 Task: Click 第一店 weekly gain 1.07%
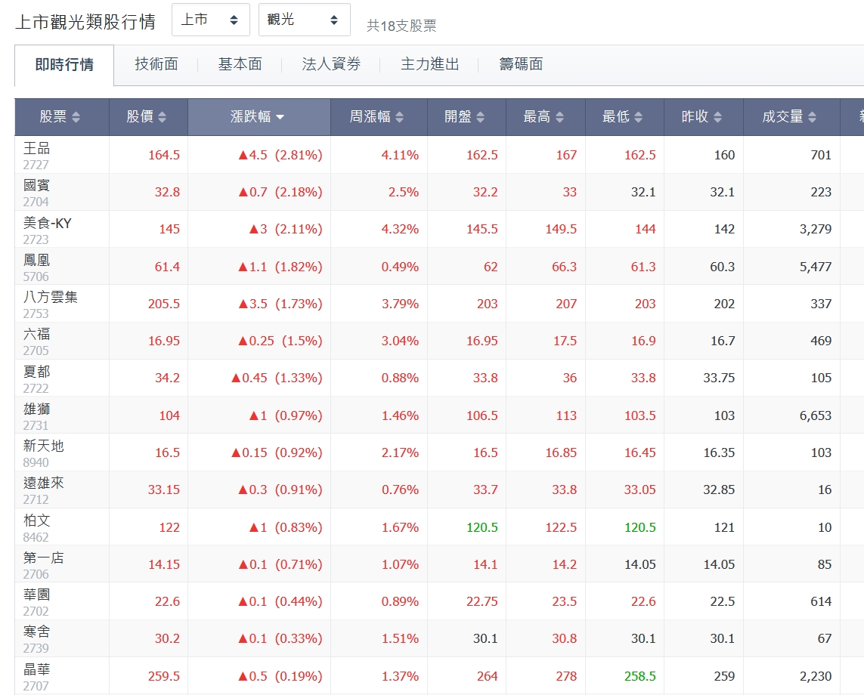tap(400, 564)
